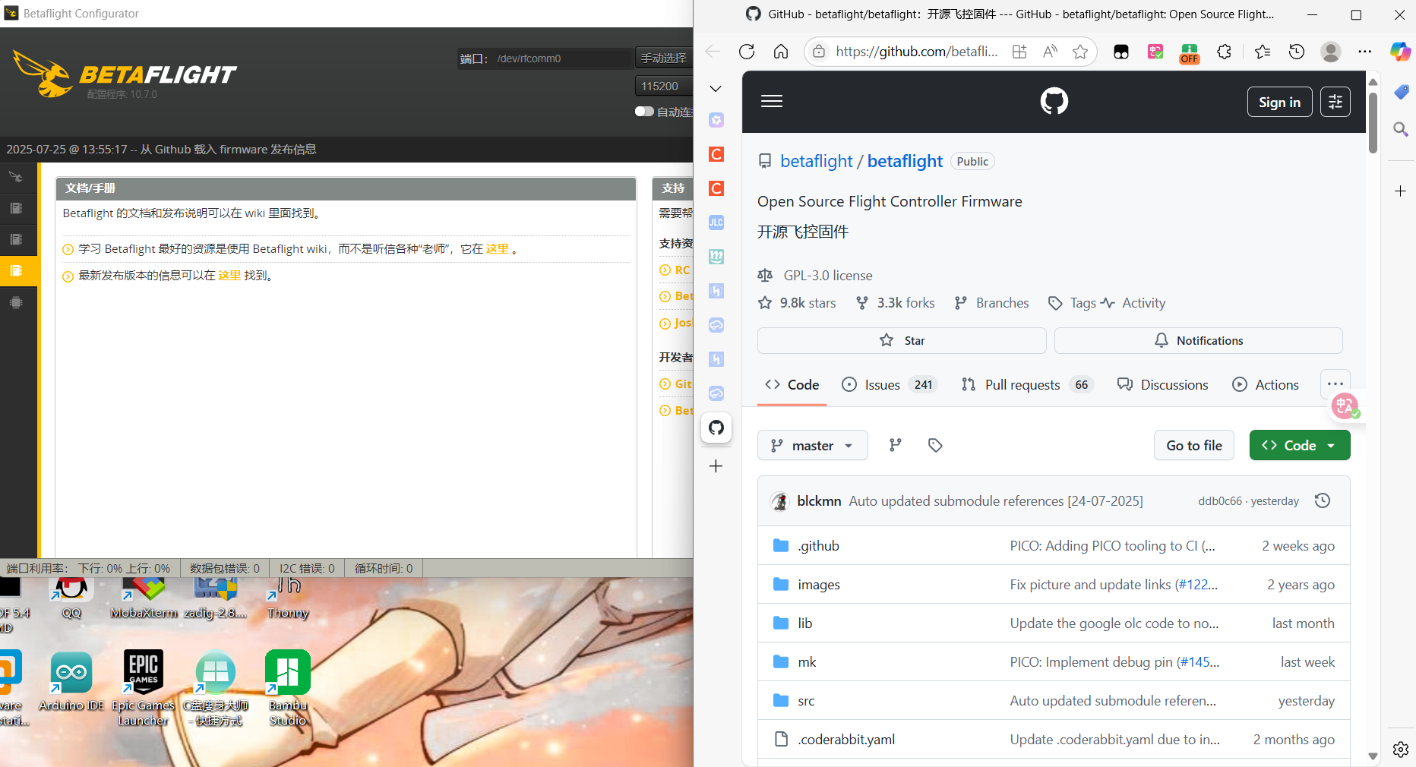This screenshot has width=1416, height=767.
Task: Open the Edge sidebar search icon
Action: click(x=1401, y=129)
